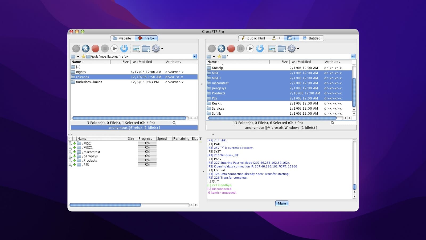Screen dimensions: 426x240
Task: Pause the queue in the right pane
Action: (x=241, y=49)
